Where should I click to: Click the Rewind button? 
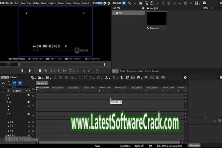(x=46, y=71)
